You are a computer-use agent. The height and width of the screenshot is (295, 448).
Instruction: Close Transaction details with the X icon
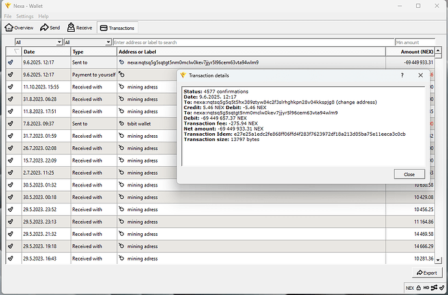click(x=421, y=75)
